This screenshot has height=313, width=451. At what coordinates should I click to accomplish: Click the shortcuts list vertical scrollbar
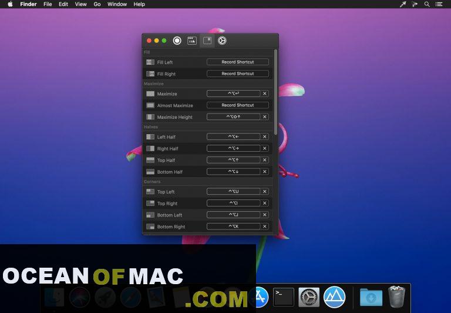tap(275, 92)
